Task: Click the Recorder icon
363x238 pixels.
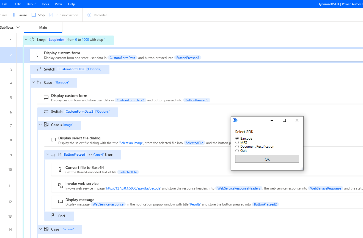Action: (89, 15)
